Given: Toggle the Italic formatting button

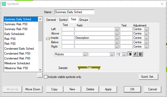Looking at the screenshot, I should [135, 54].
